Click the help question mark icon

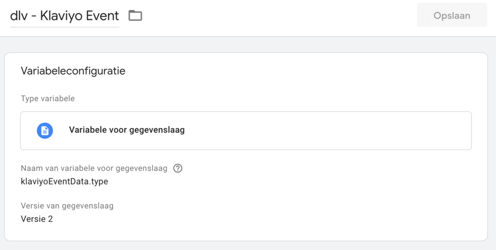coord(178,169)
